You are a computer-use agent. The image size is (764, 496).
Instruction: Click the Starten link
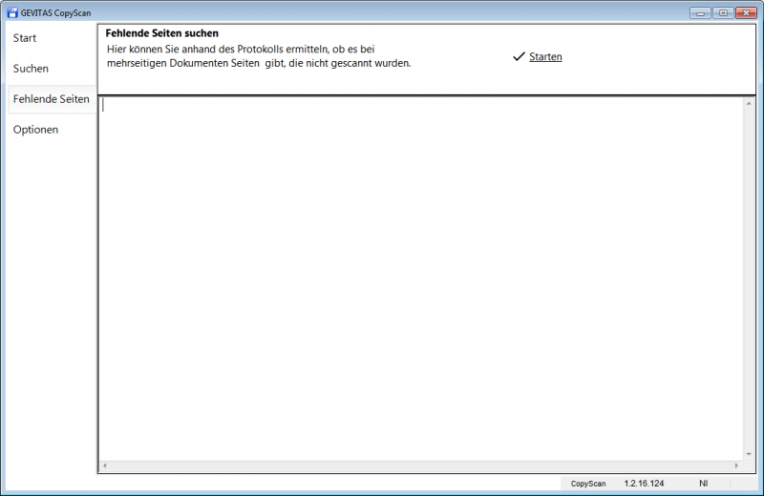(x=545, y=57)
